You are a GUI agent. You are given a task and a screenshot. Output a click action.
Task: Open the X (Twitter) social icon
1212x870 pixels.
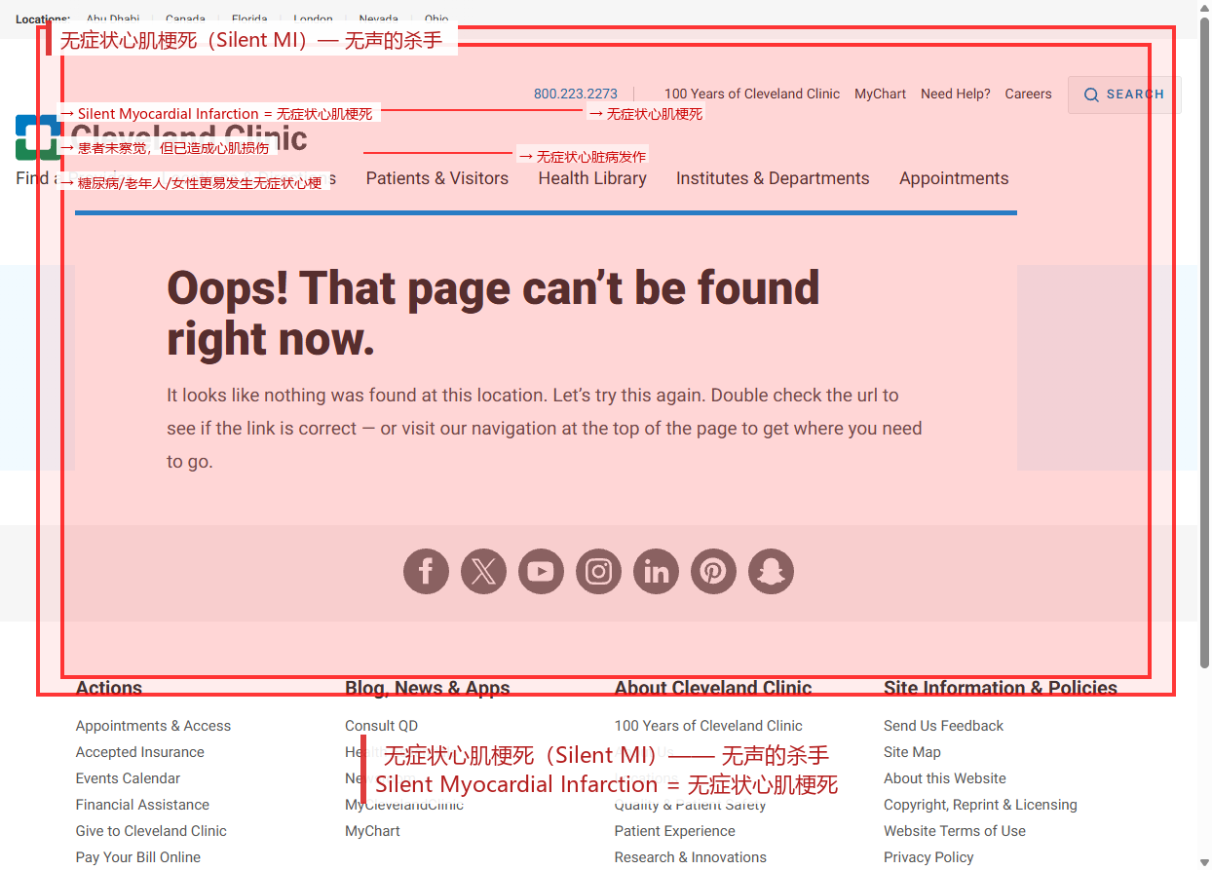coord(483,571)
